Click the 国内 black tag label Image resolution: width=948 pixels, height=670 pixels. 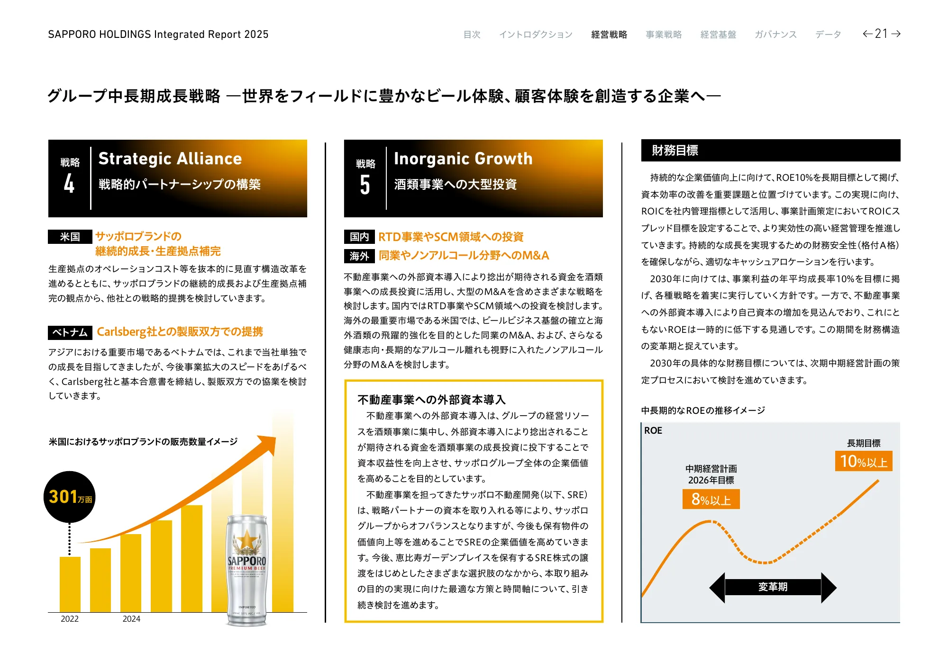point(359,237)
